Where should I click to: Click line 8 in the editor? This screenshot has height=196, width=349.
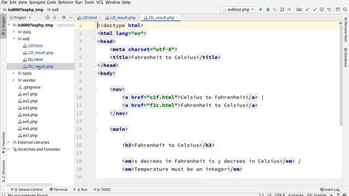[x=218, y=81]
